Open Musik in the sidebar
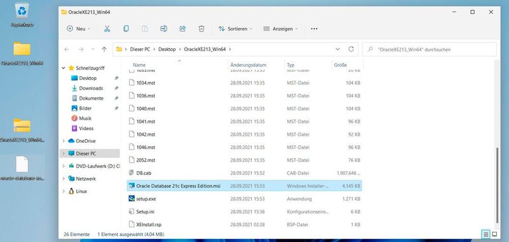The height and width of the screenshot is (242, 509). (x=85, y=118)
